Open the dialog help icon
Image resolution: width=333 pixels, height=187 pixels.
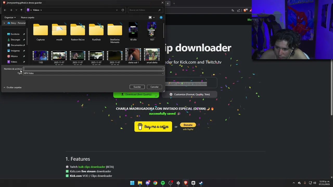(x=161, y=17)
